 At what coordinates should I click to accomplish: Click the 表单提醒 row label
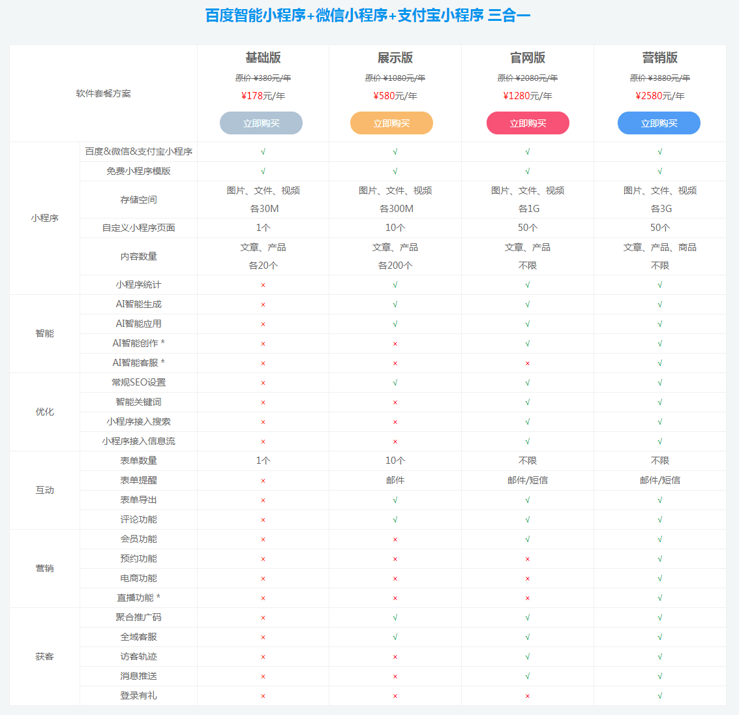coord(138,480)
